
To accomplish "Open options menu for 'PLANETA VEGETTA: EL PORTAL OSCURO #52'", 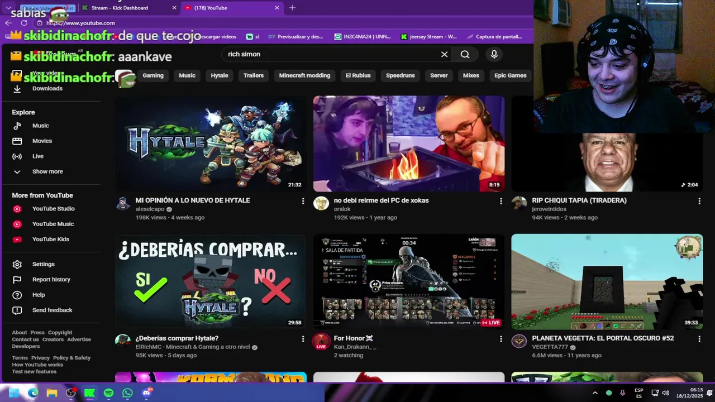I will (x=699, y=339).
